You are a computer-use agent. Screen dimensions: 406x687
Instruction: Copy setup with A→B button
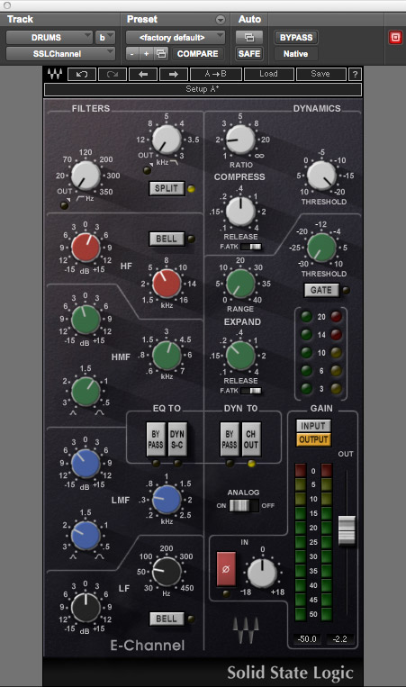(216, 74)
